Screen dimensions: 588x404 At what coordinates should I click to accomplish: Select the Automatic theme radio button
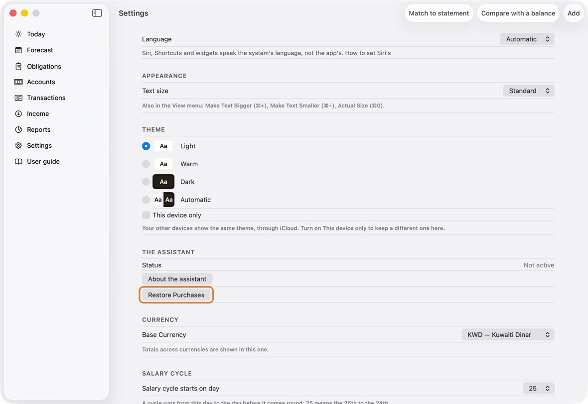coord(146,200)
